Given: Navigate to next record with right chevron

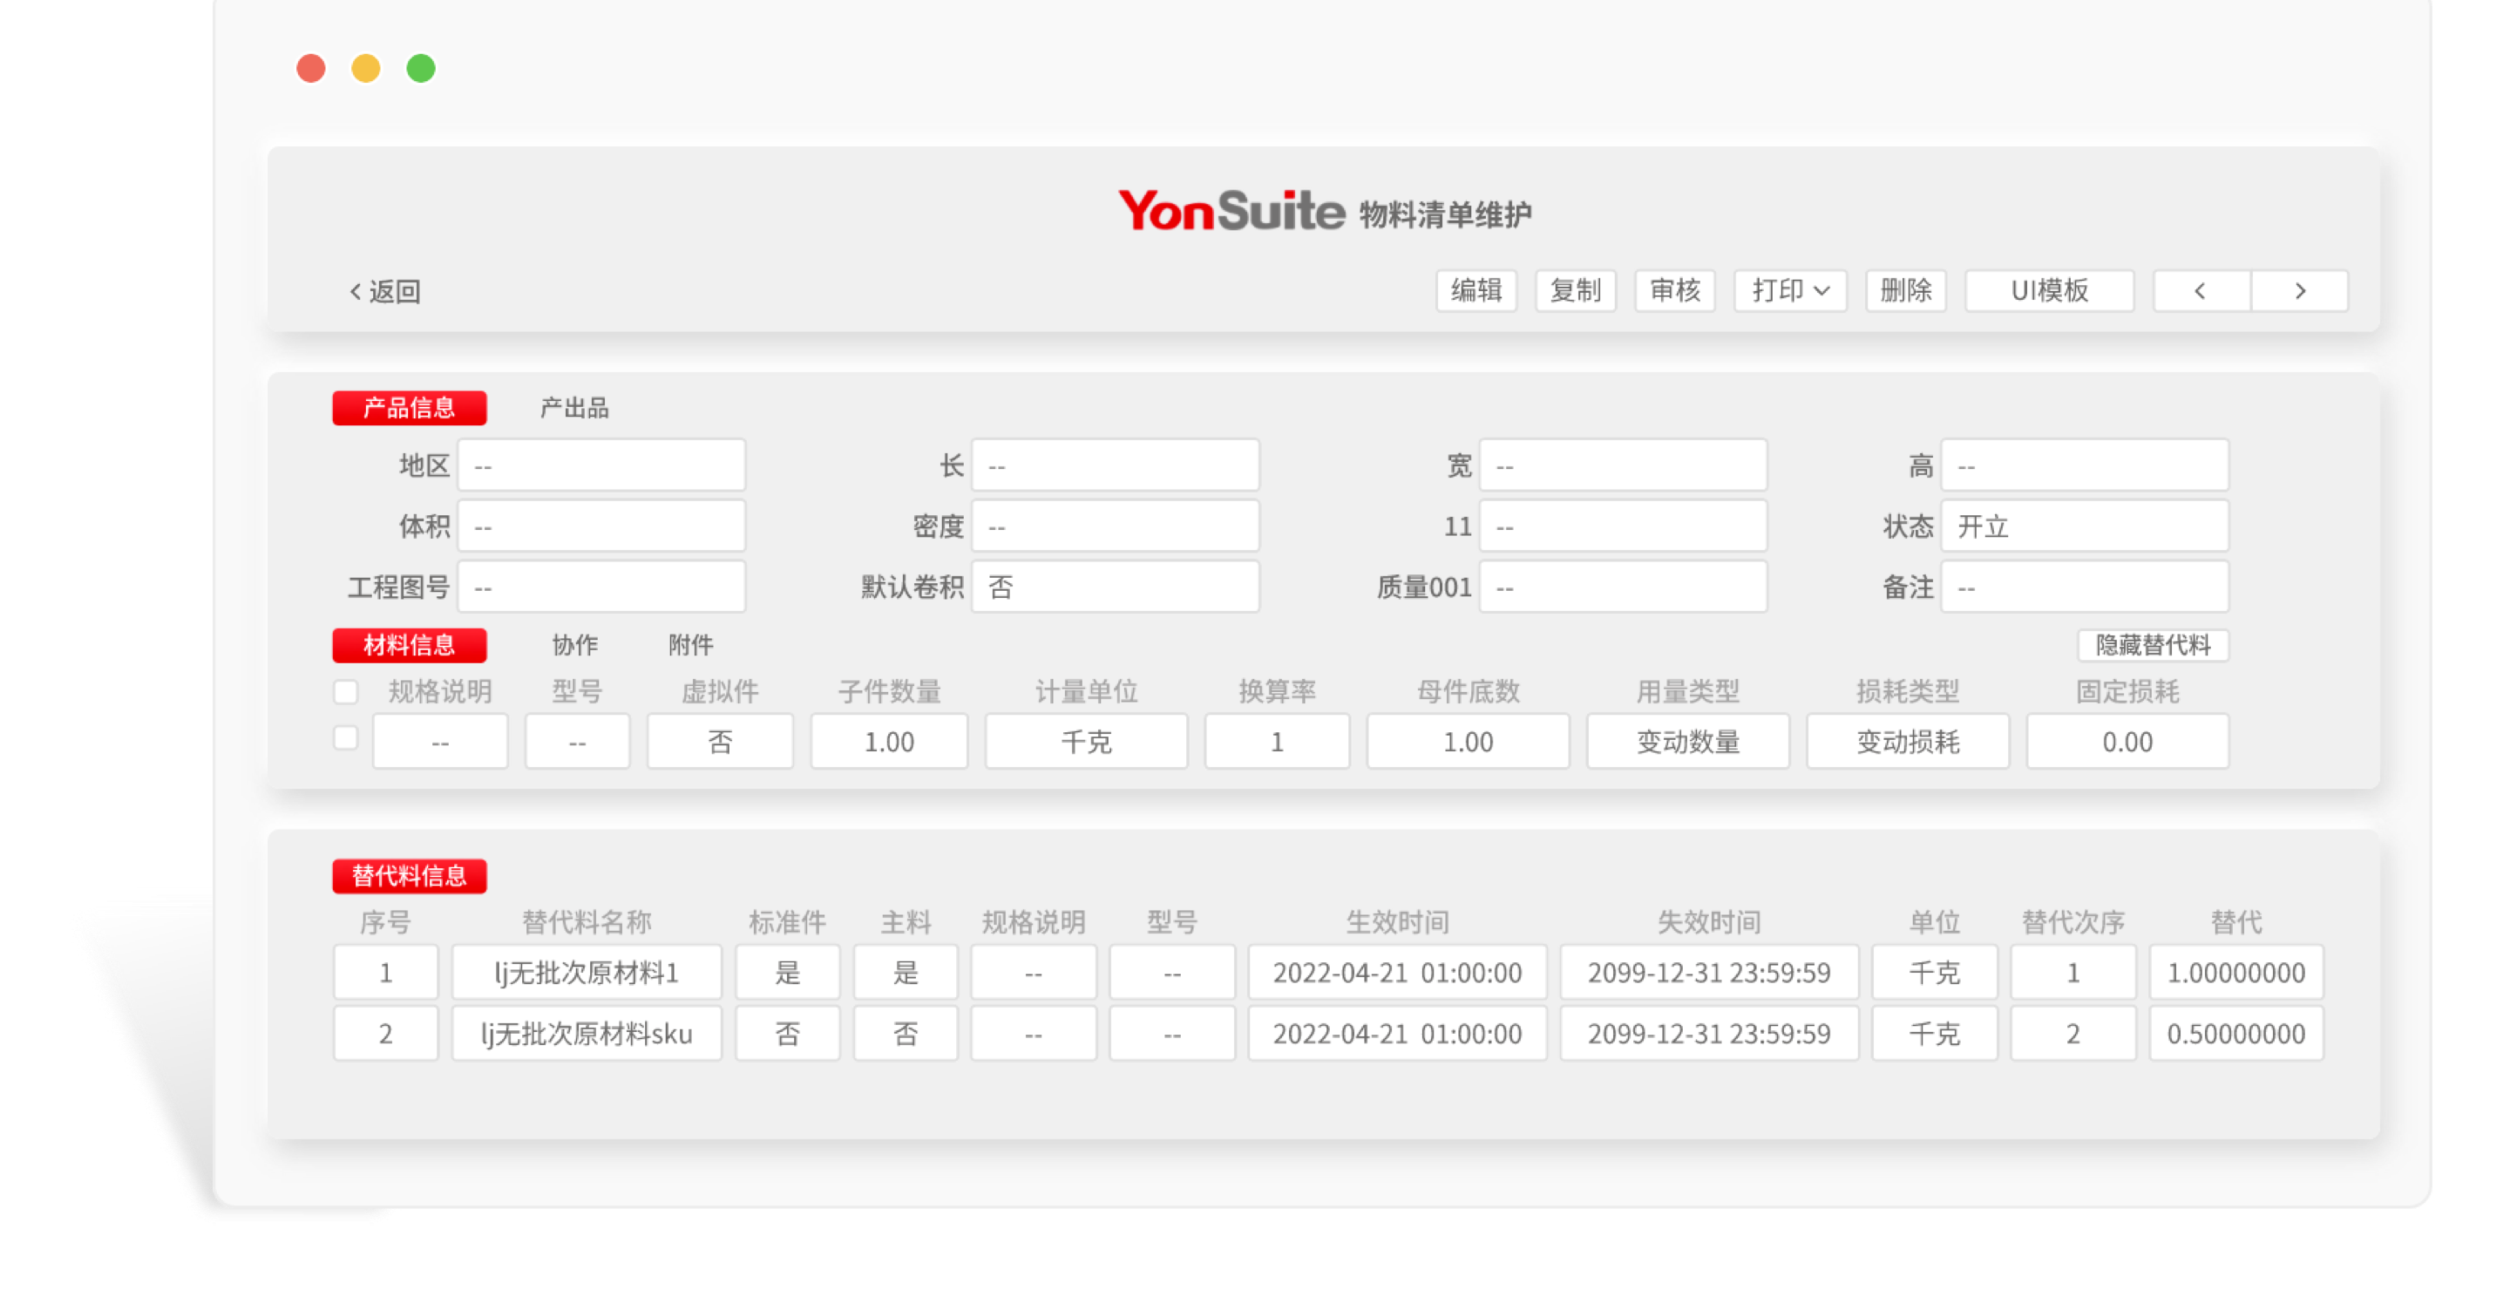Looking at the screenshot, I should pyautogui.click(x=2301, y=289).
